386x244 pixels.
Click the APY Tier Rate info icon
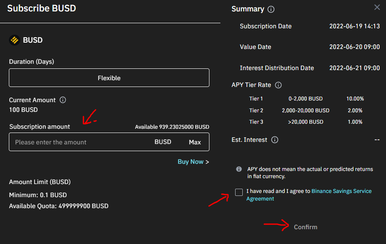tap(278, 85)
